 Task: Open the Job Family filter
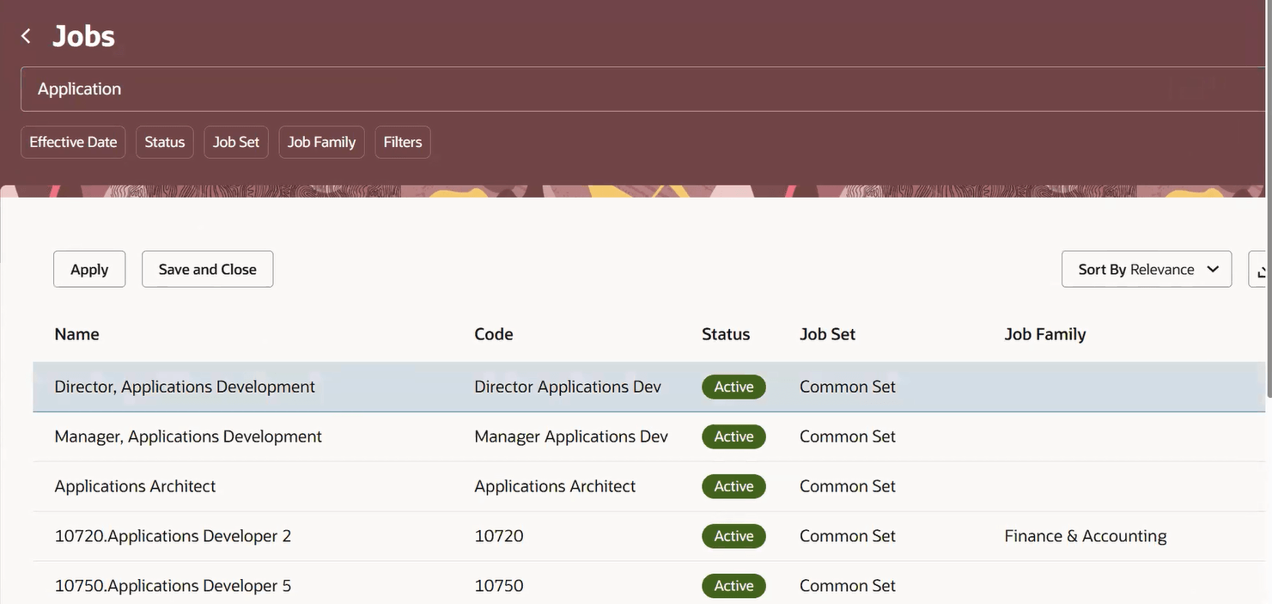[321, 140]
